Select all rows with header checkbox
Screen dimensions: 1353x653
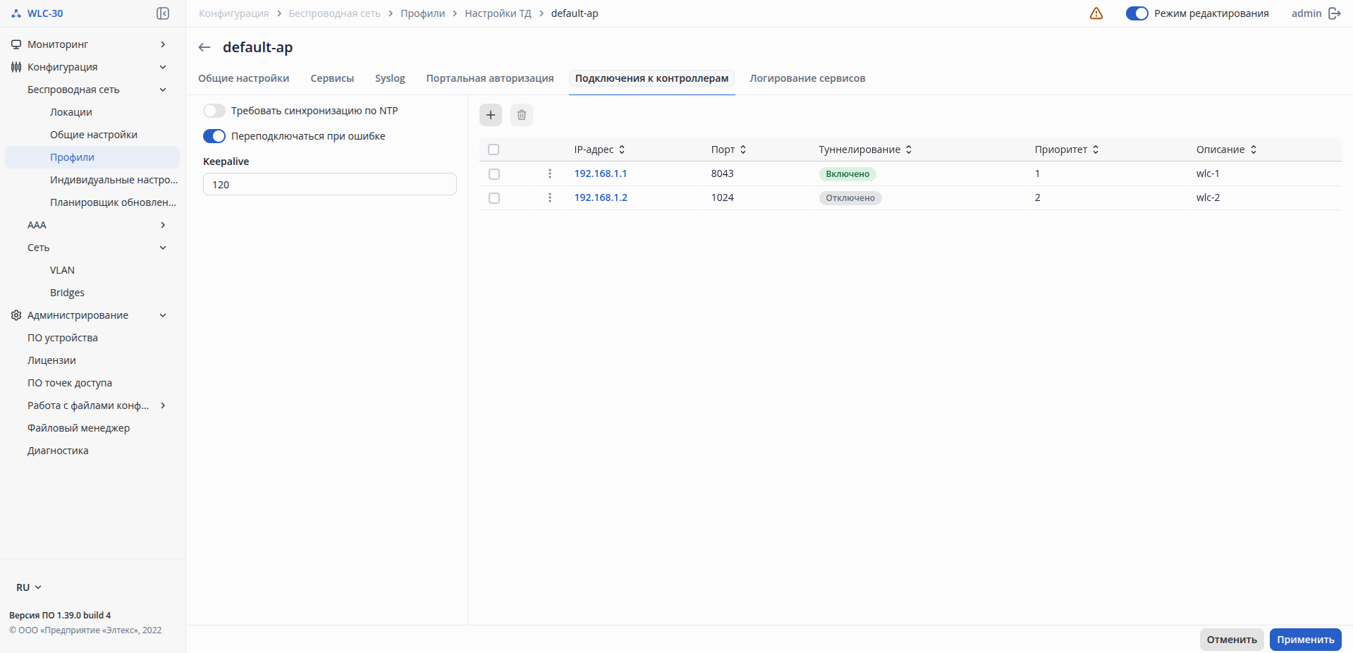(494, 149)
